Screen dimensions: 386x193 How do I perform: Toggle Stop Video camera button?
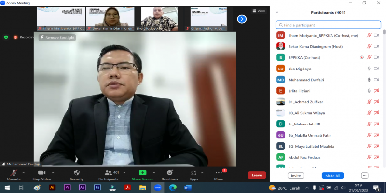(x=41, y=173)
